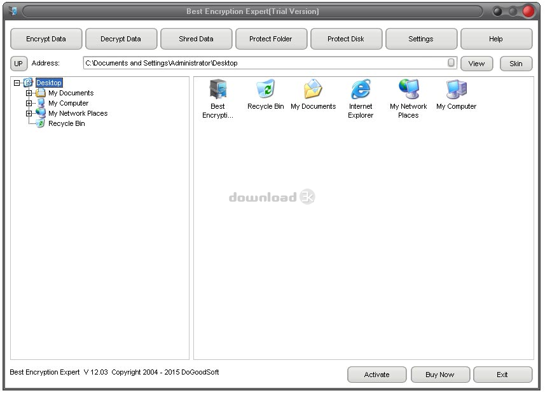Click the My Network Places icon in tree
This screenshot has width=545, height=393.
tap(41, 113)
